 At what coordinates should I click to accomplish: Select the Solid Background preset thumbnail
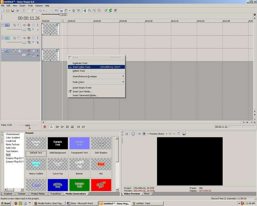(x=58, y=143)
